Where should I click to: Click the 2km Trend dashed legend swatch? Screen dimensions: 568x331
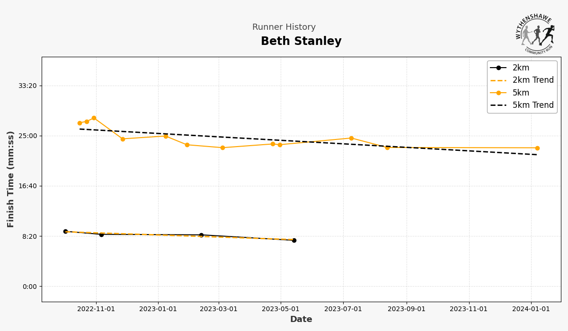click(x=498, y=80)
